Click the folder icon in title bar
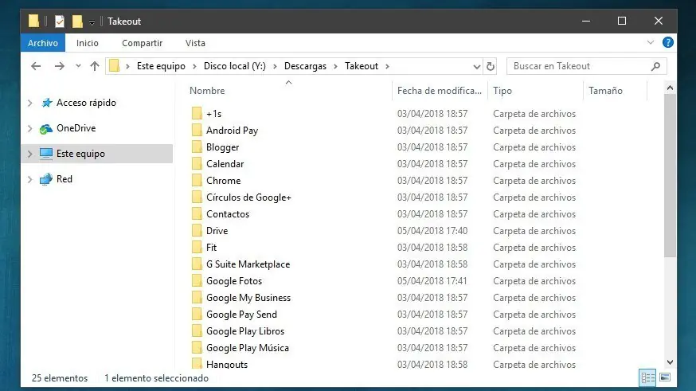 [x=33, y=21]
